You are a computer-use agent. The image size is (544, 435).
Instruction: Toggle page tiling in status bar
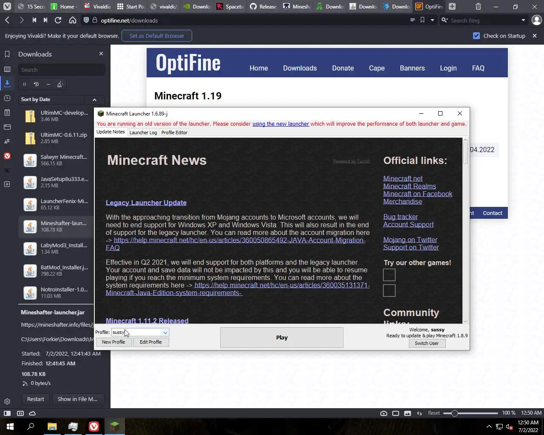(20, 413)
